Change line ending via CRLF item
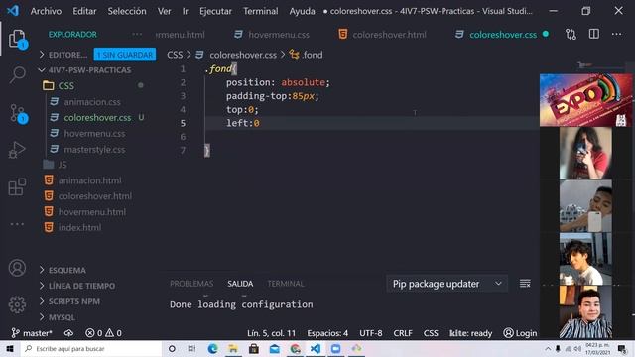Viewport: 635px width, 357px height. 403,333
